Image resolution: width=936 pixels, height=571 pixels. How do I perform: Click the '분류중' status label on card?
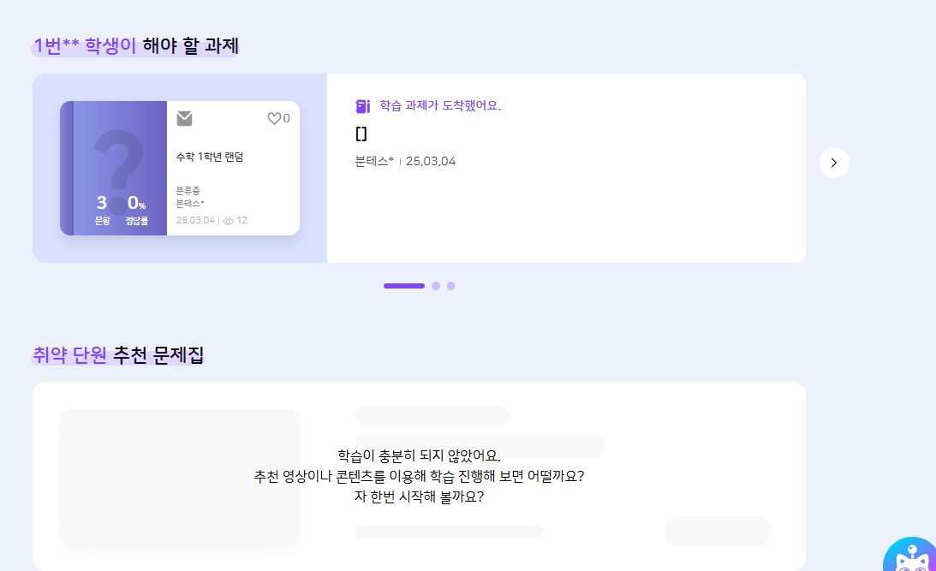pos(188,190)
